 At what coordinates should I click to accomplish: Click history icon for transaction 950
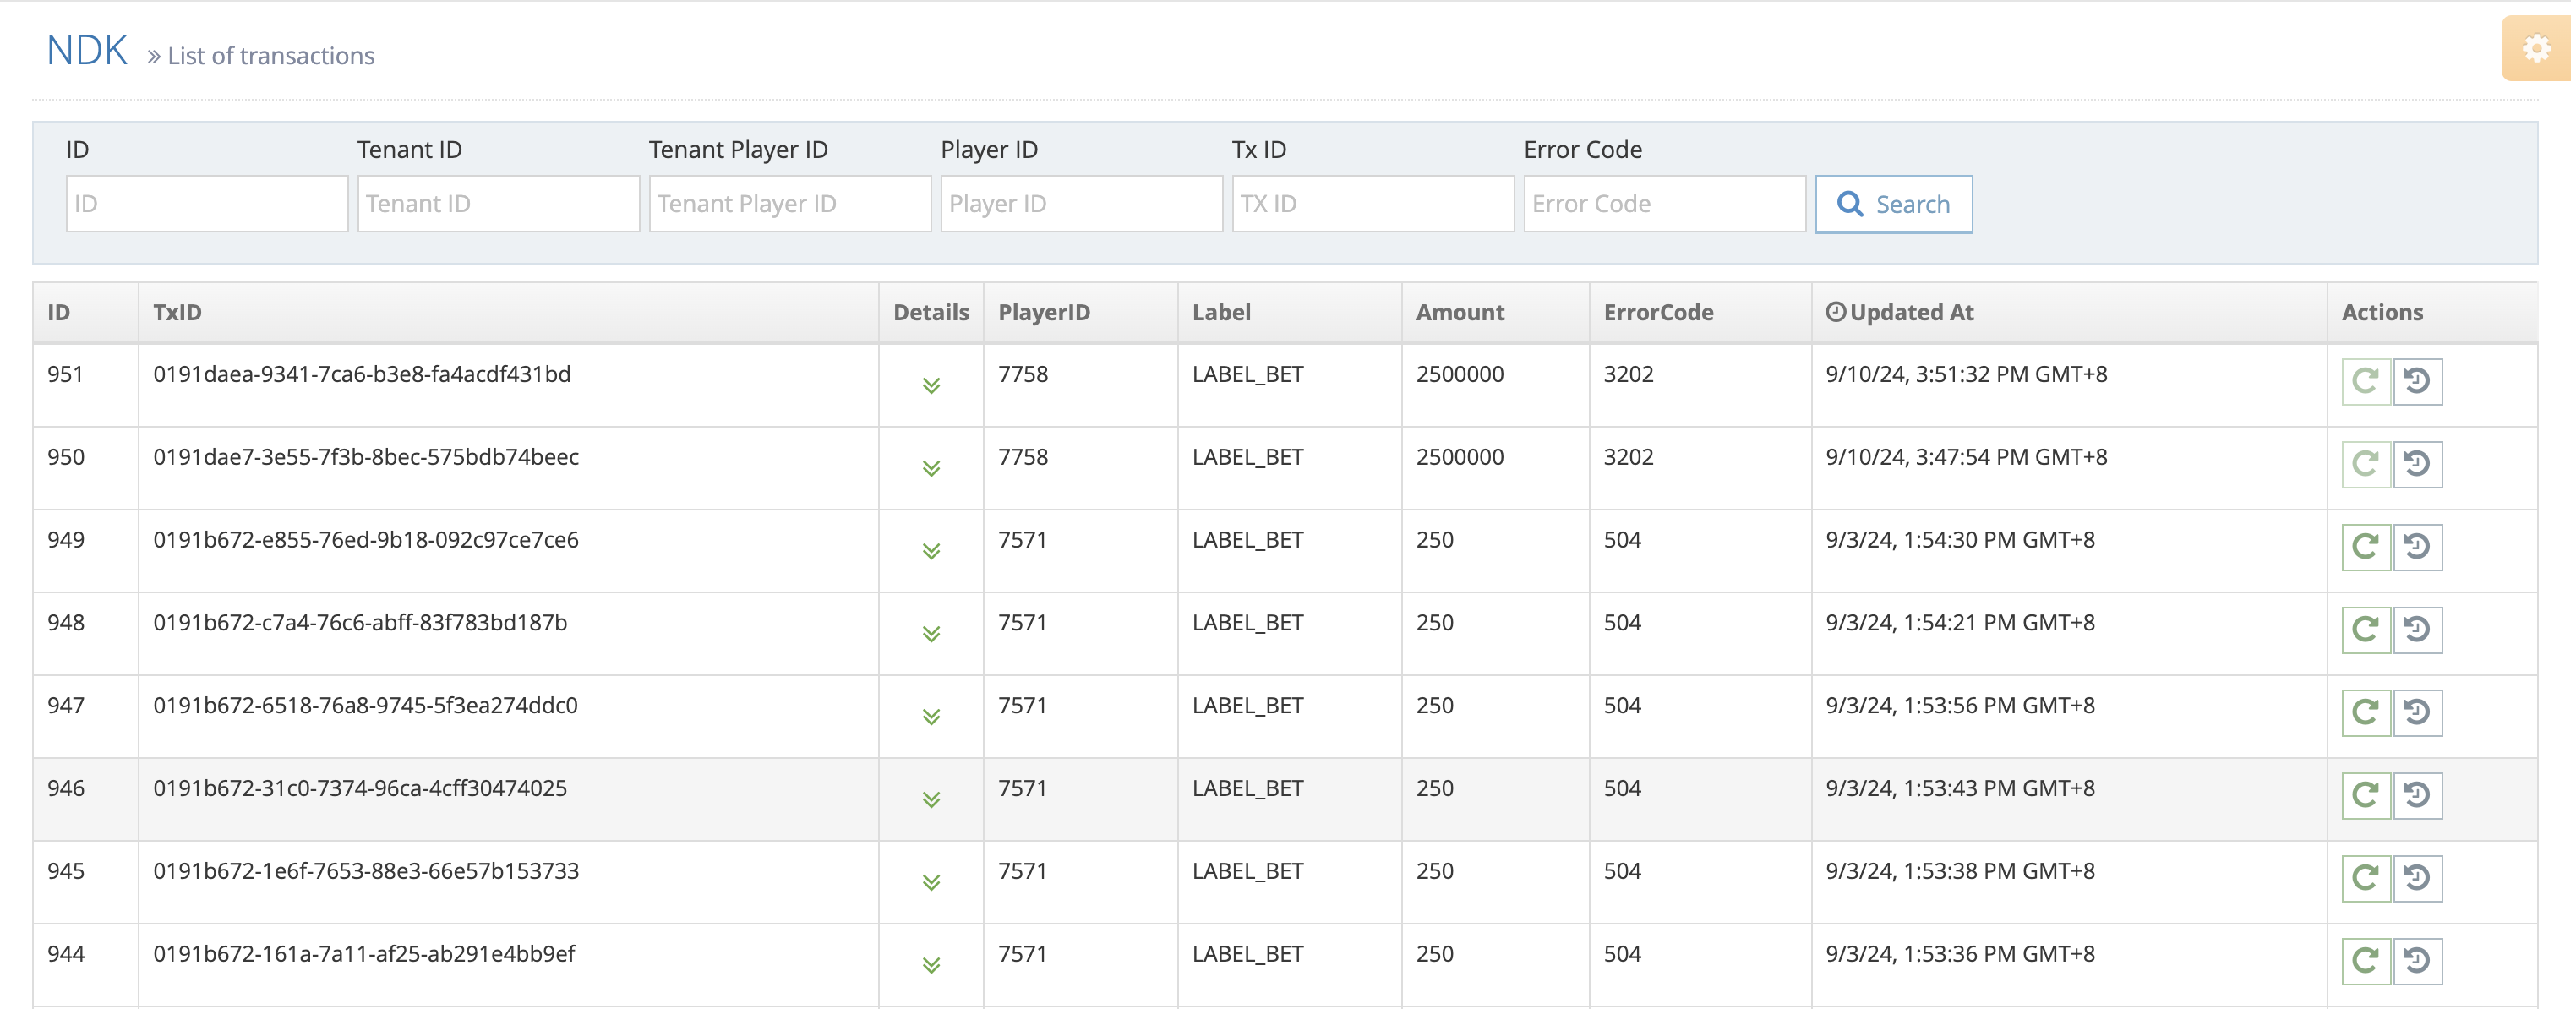(2417, 464)
